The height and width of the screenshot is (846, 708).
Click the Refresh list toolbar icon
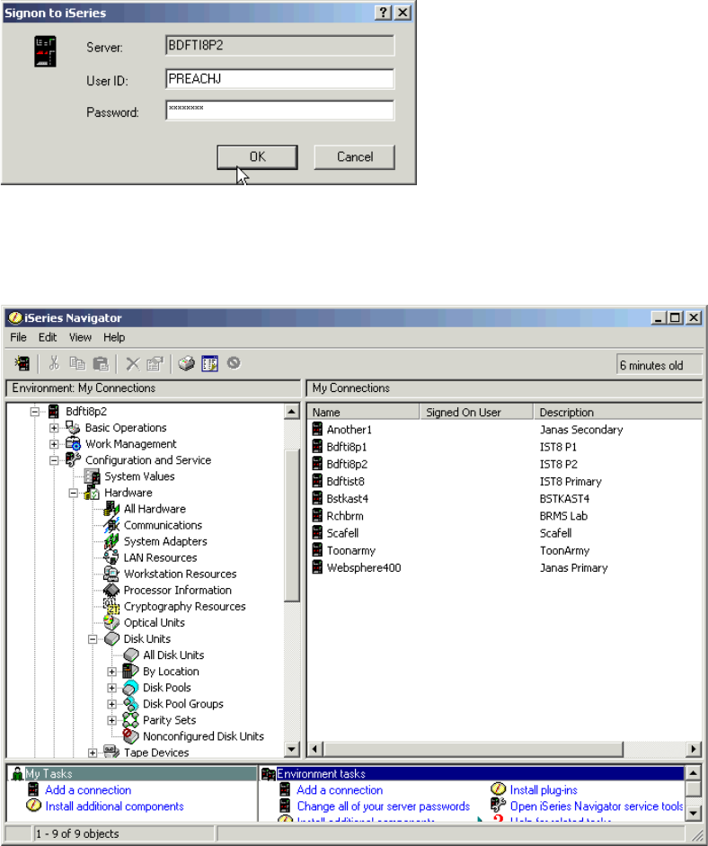point(209,363)
